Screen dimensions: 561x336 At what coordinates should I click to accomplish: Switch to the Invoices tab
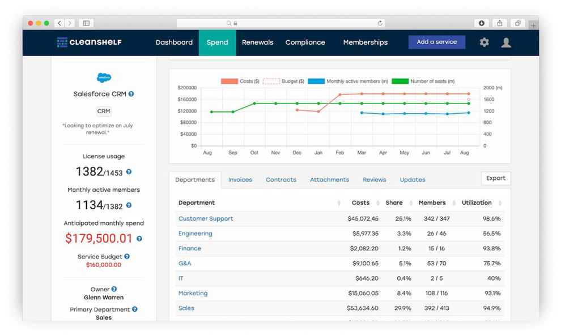point(240,180)
